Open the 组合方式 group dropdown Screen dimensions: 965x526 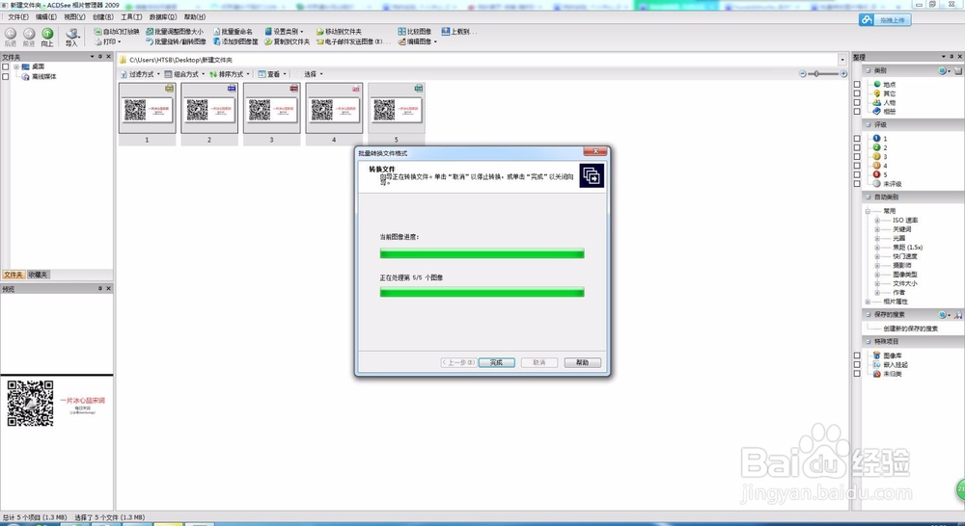coord(184,74)
